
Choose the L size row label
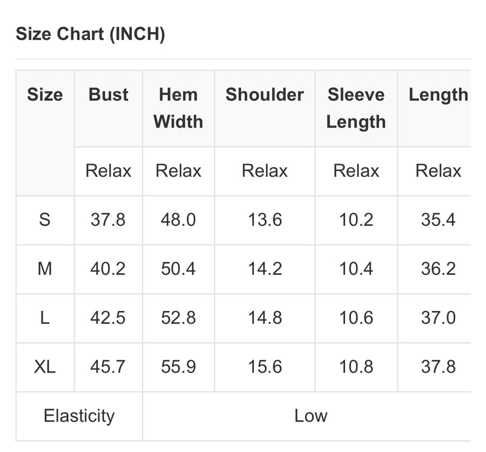(45, 318)
